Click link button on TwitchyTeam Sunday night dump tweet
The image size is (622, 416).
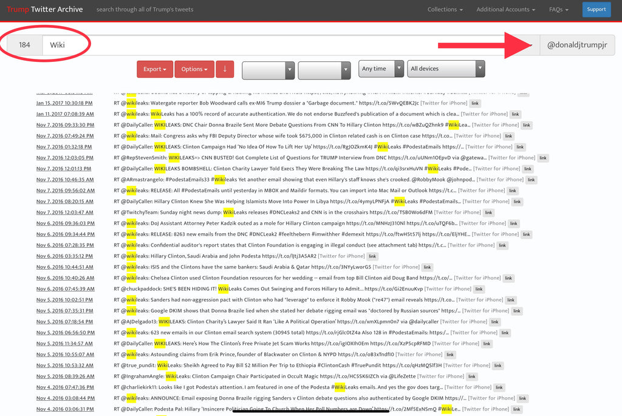(488, 213)
